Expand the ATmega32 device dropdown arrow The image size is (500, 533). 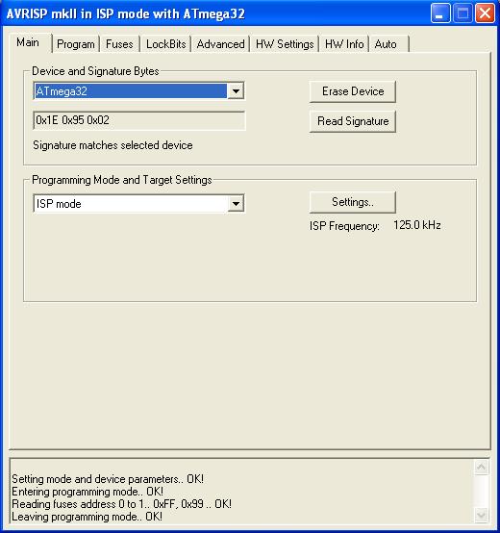(x=236, y=91)
